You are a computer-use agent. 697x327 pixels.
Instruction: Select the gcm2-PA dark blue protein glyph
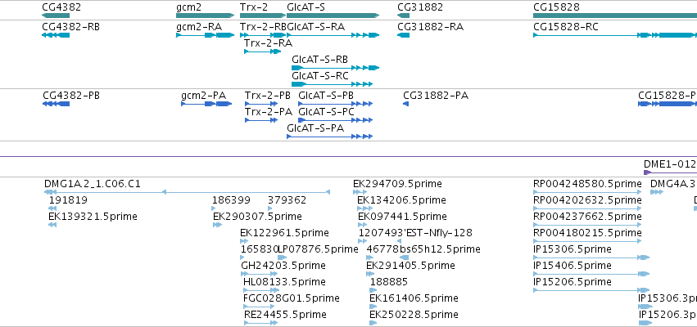tap(206, 104)
